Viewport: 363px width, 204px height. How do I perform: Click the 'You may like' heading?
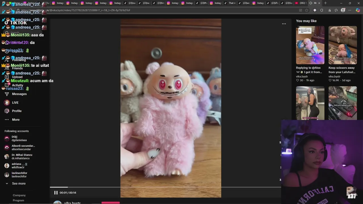306,21
